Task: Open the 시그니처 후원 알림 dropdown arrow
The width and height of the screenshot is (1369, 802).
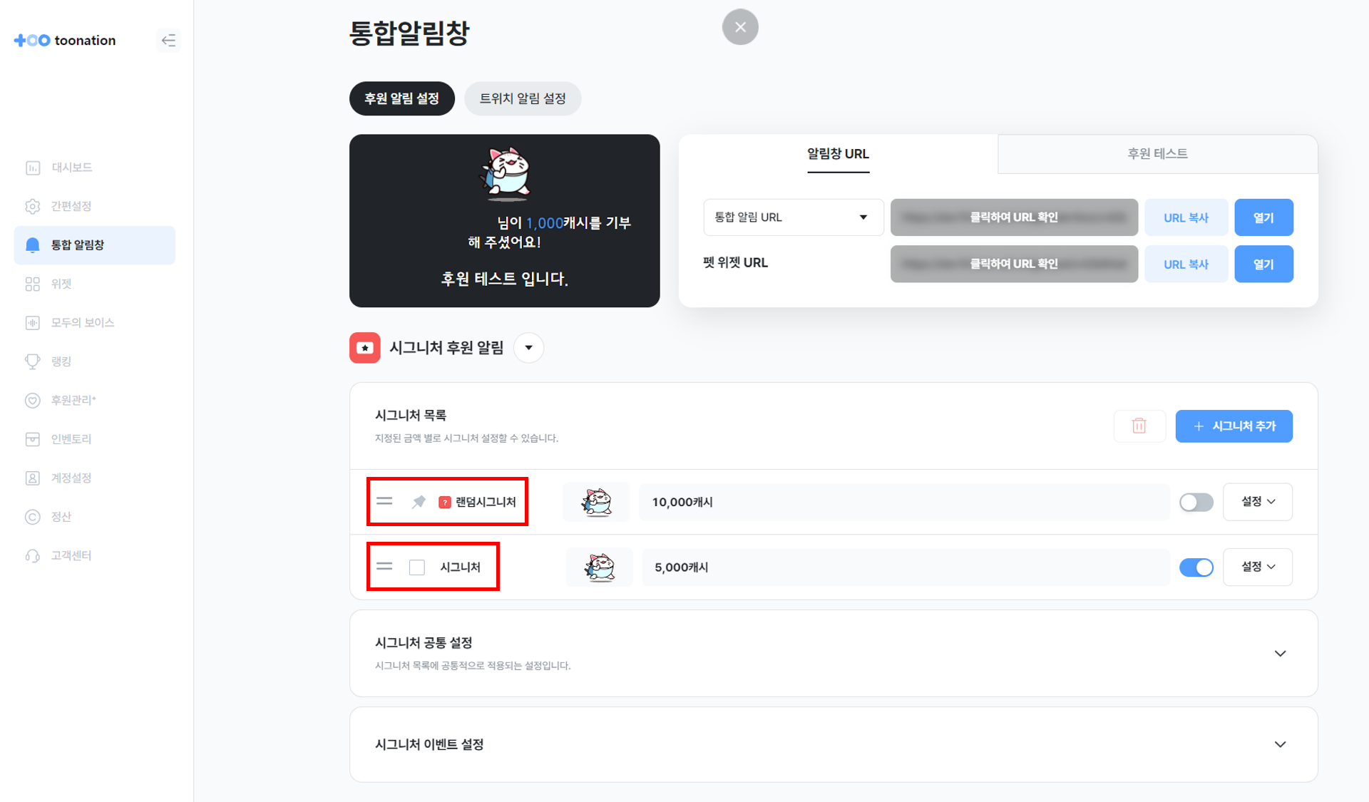Action: (528, 348)
